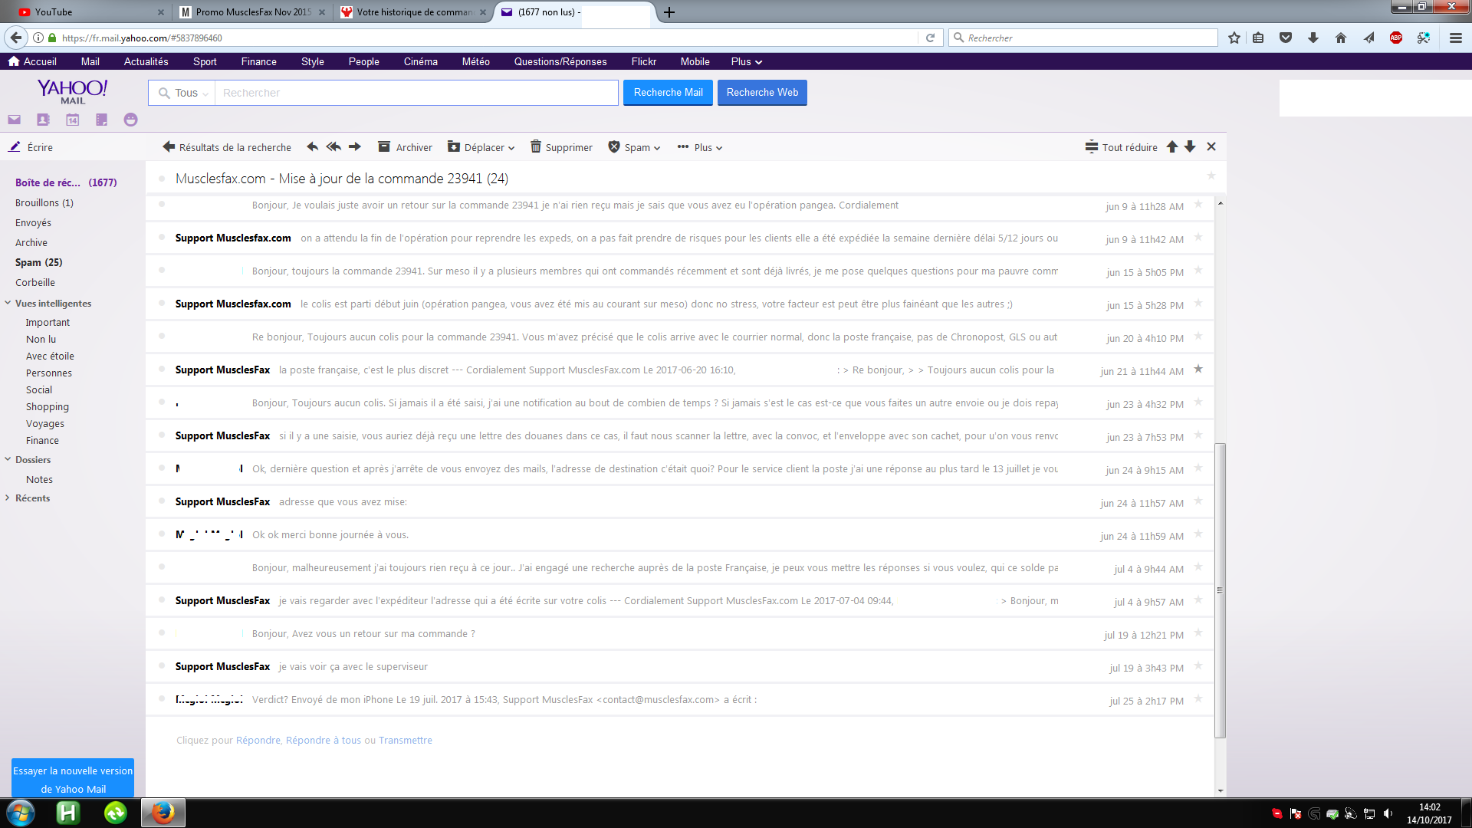Image resolution: width=1472 pixels, height=828 pixels.
Task: Open the calendar icon under Yahoo logo
Action: pos(72,120)
